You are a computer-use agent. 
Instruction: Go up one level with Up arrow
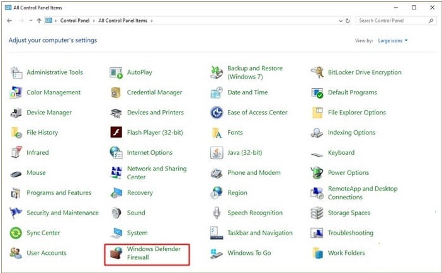point(39,21)
